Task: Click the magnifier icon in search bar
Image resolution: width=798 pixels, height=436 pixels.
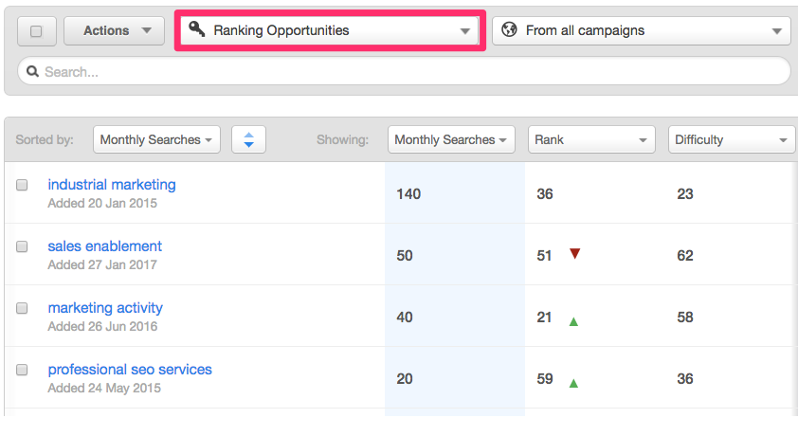Action: coord(33,71)
